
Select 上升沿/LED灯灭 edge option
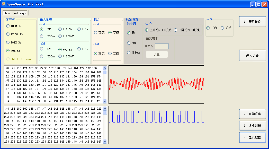(x=158, y=30)
